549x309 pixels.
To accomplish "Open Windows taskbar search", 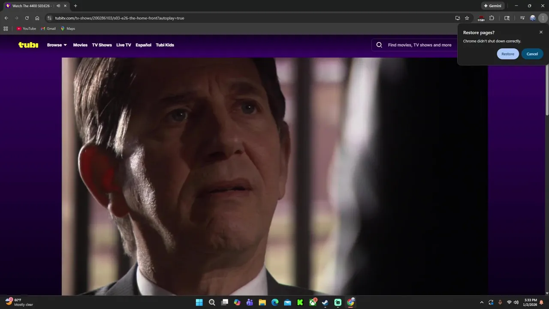I will tap(212, 302).
